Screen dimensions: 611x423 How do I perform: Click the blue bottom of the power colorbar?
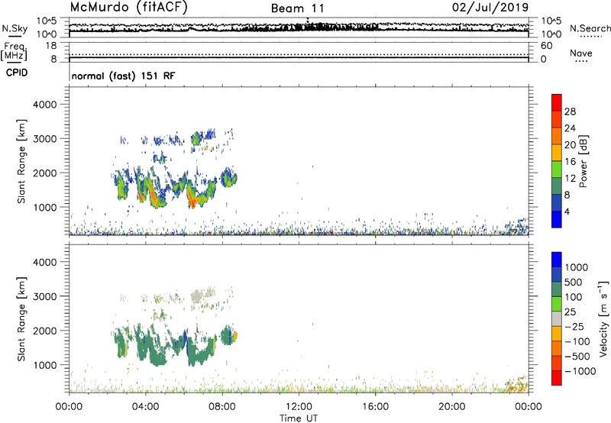[x=557, y=219]
